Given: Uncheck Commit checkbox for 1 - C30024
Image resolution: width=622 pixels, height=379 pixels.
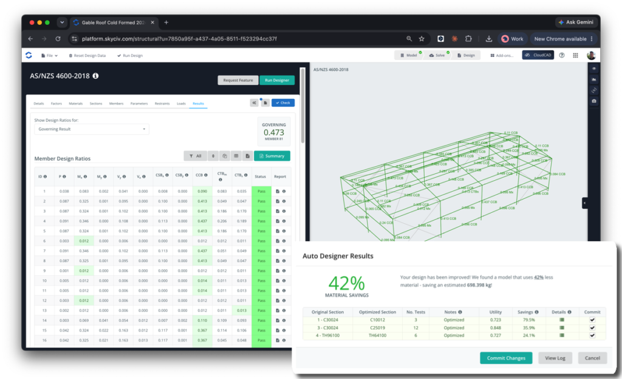Looking at the screenshot, I should point(592,320).
